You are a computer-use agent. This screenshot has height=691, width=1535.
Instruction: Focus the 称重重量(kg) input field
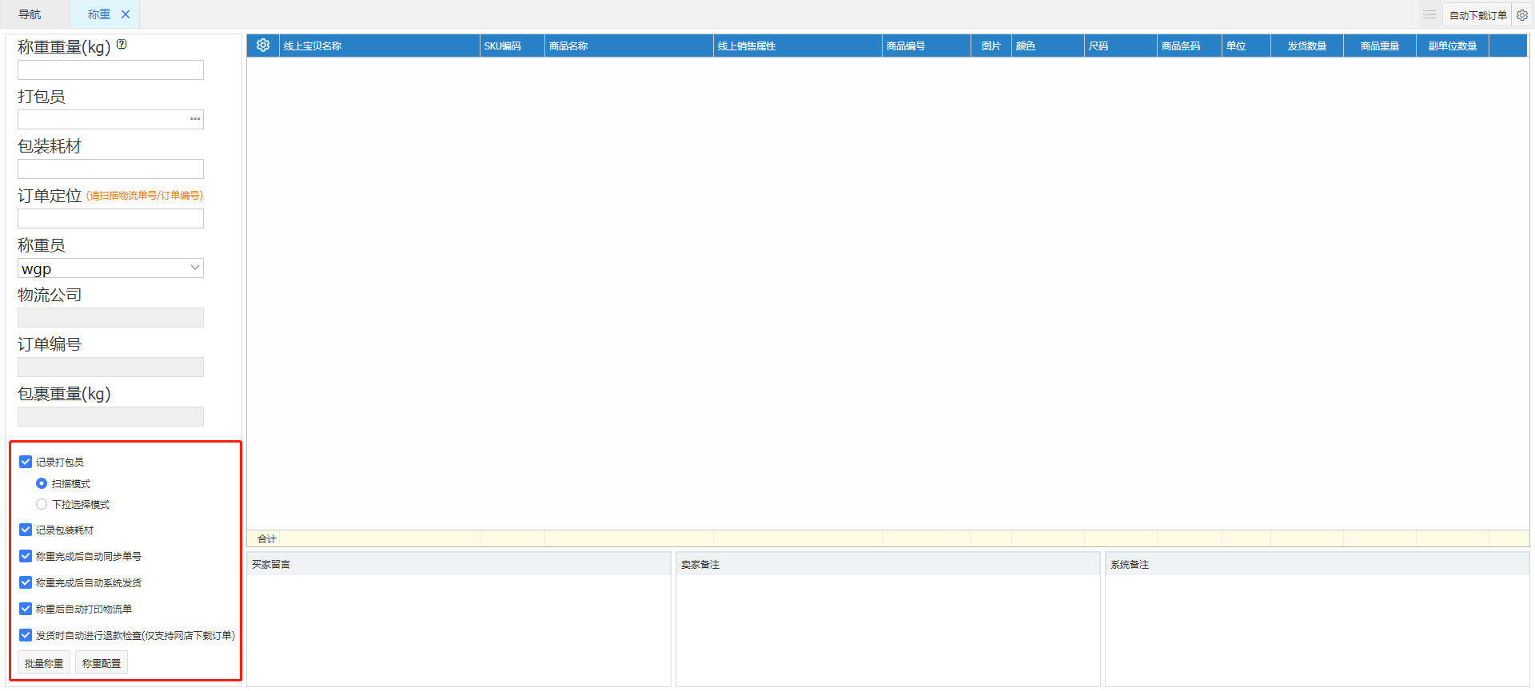coord(110,70)
